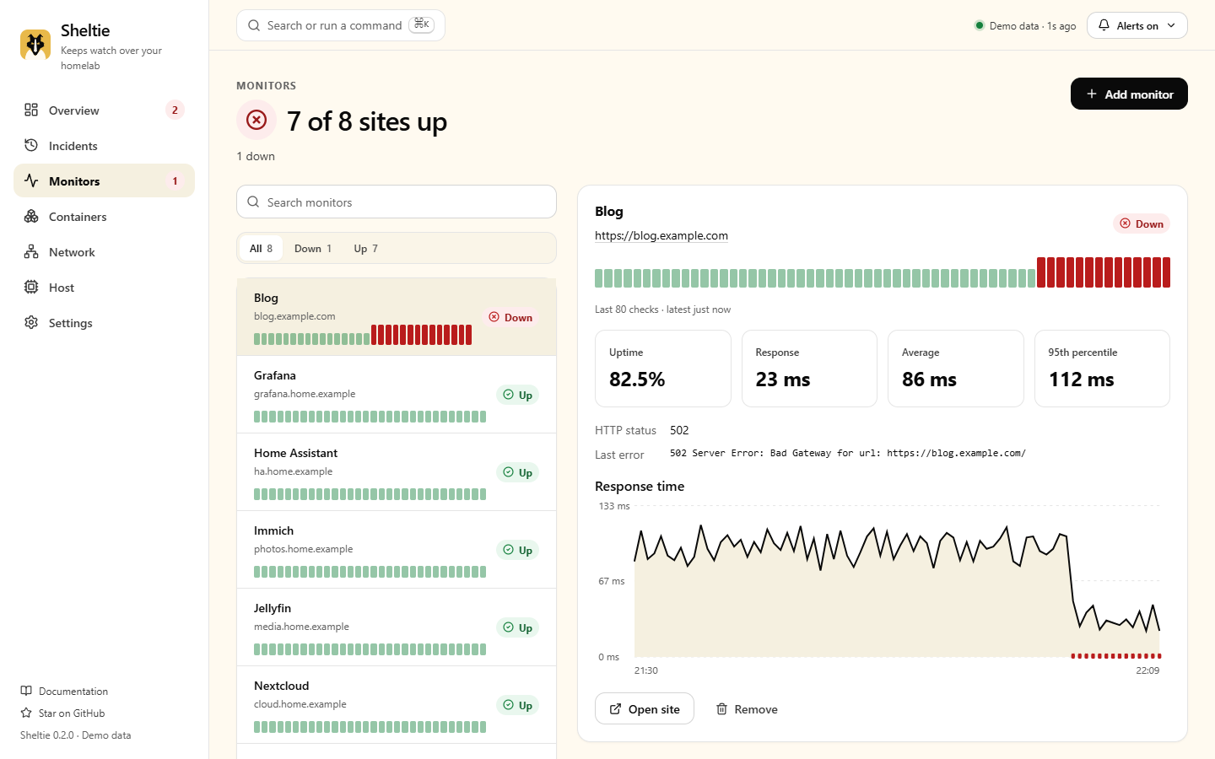Screen dimensions: 1215x759
Task: Click the Add monitor button
Action: click(1129, 94)
